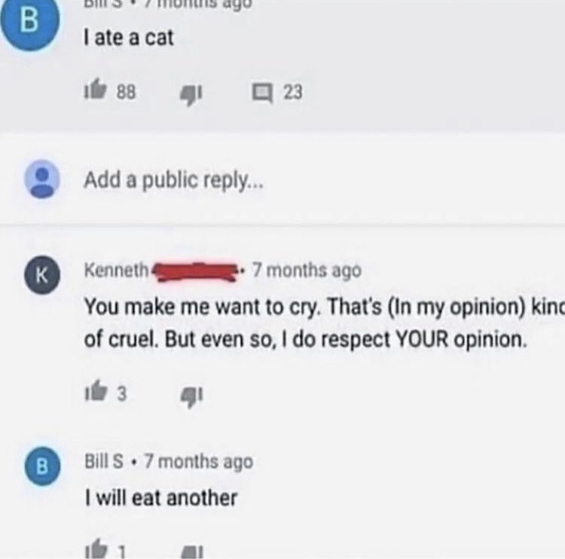The image size is (565, 559).
Task: Click the "I will eat another" reply text
Action: coord(160,498)
